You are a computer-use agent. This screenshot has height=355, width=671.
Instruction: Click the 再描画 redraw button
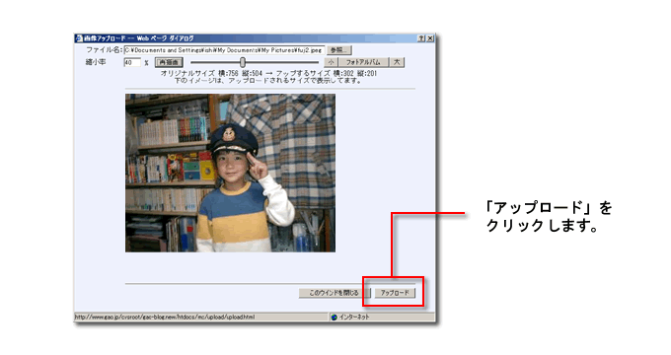click(169, 62)
